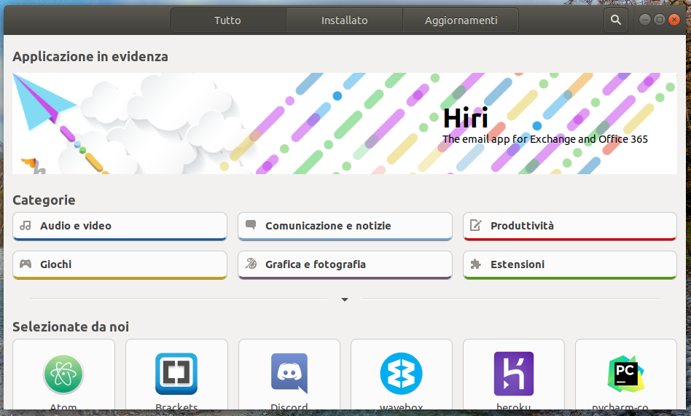The image size is (691, 416).
Task: Open the Comunicazione e notizie category
Action: click(345, 227)
